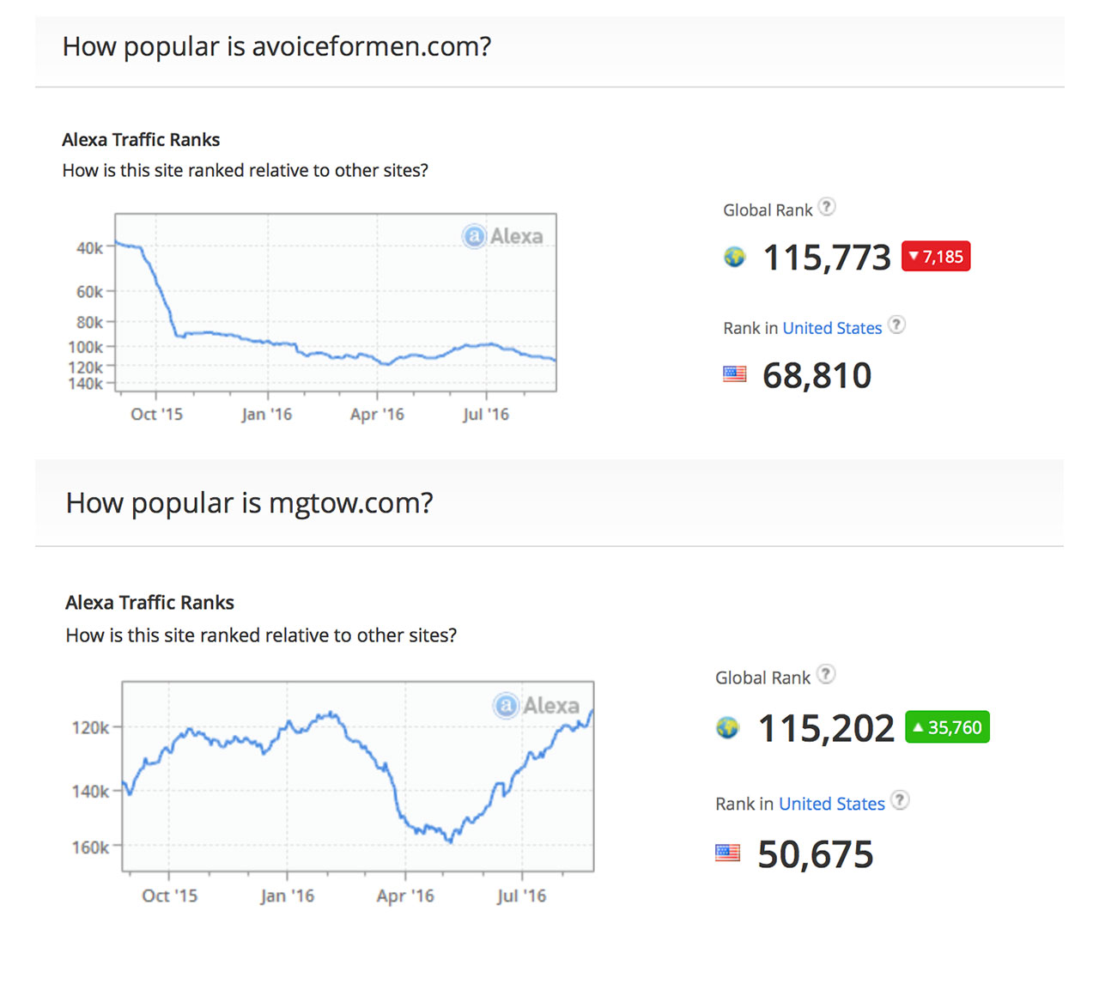Click US flag icon next to 68,810
The image size is (1099, 996).
coord(735,374)
